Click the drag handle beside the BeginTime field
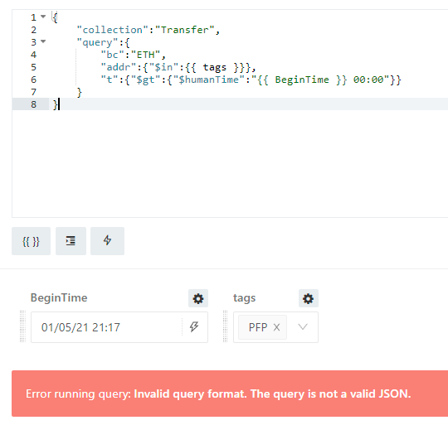This screenshot has height=425, width=448. pyautogui.click(x=22, y=326)
